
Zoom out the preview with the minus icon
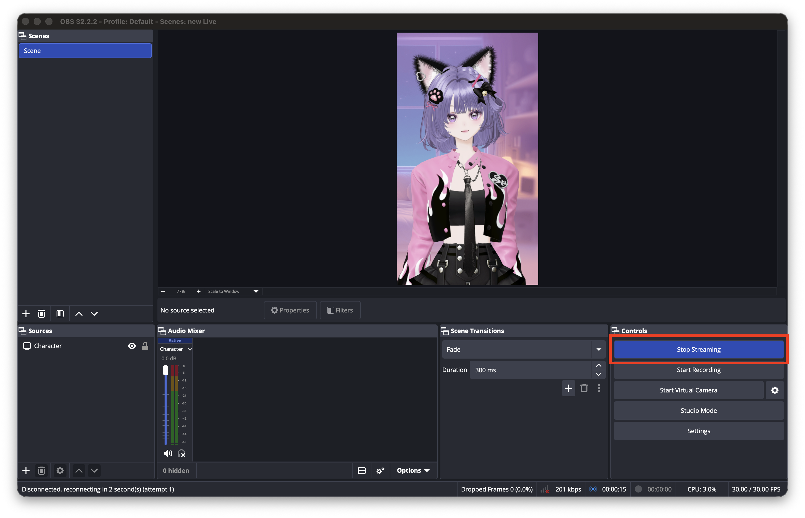163,291
